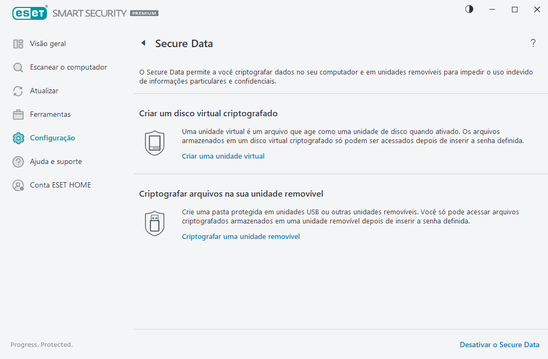Open help using the question mark icon
This screenshot has height=359, width=548.
[x=533, y=43]
